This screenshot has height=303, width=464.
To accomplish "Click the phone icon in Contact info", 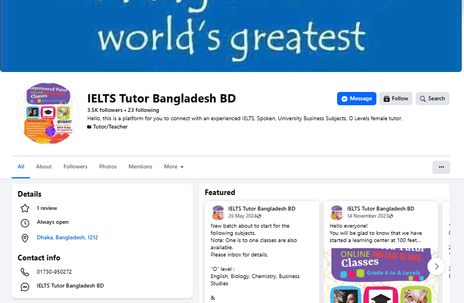I will tap(25, 272).
